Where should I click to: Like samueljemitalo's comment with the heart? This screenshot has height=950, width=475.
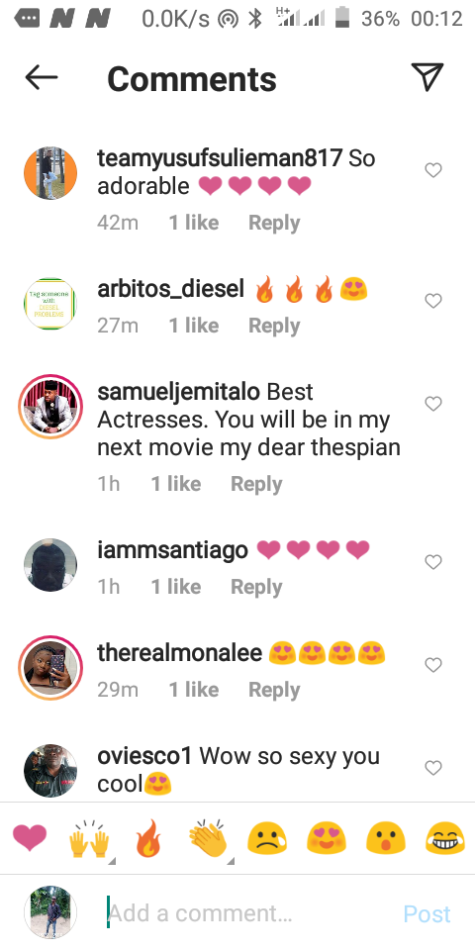pyautogui.click(x=433, y=404)
